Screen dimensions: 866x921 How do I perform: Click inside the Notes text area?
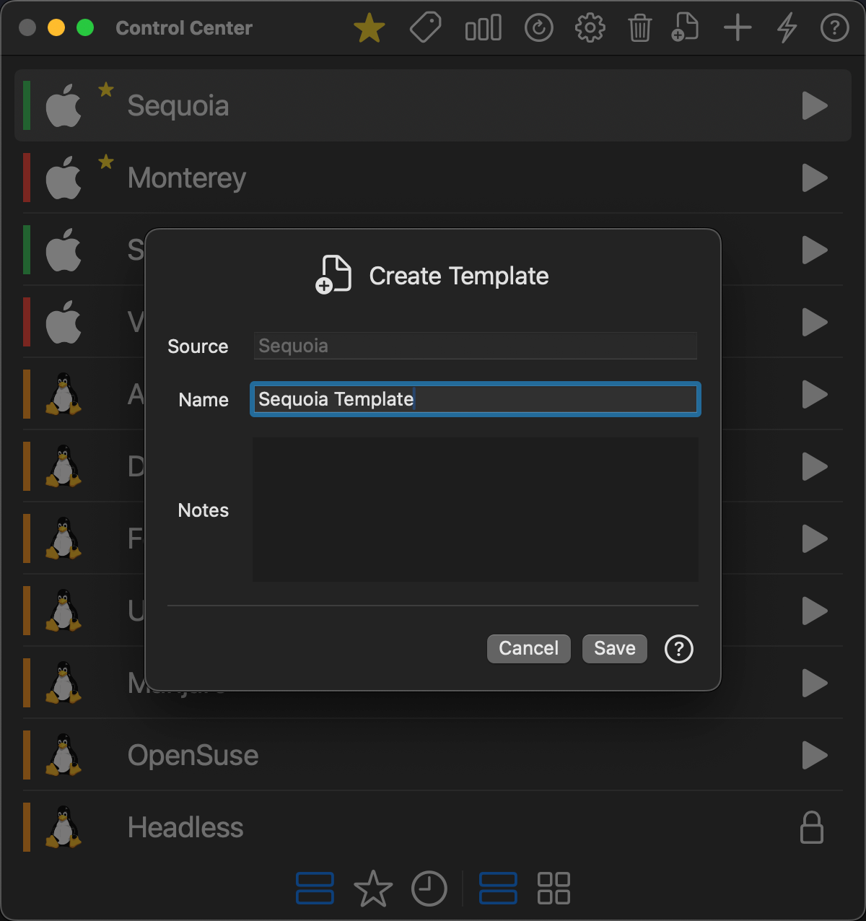[475, 510]
